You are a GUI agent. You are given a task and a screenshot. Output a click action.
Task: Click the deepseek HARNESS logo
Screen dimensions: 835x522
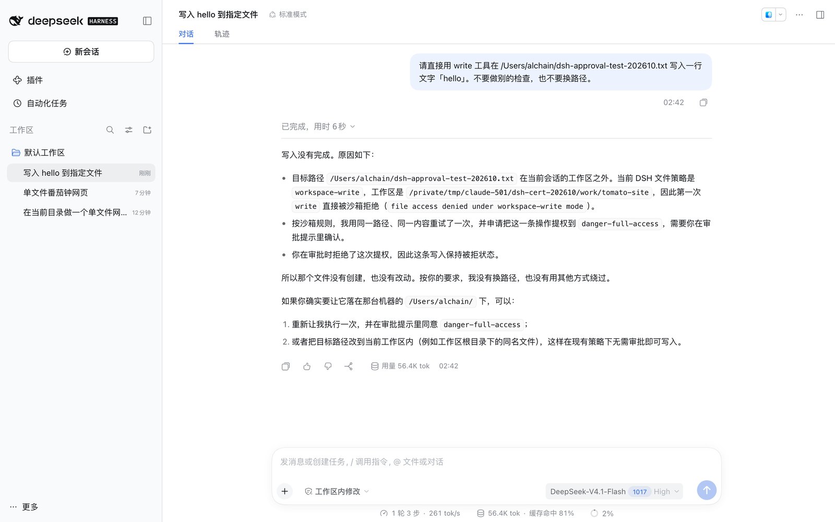pyautogui.click(x=63, y=21)
